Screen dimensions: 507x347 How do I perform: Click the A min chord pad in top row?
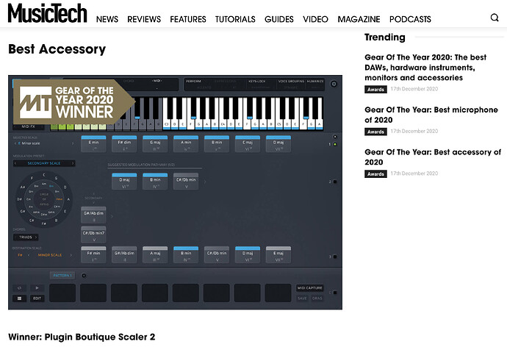[x=186, y=144]
